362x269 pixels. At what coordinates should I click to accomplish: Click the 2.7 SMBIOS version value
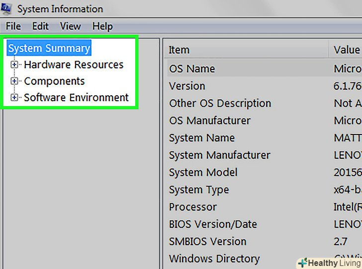coord(341,242)
